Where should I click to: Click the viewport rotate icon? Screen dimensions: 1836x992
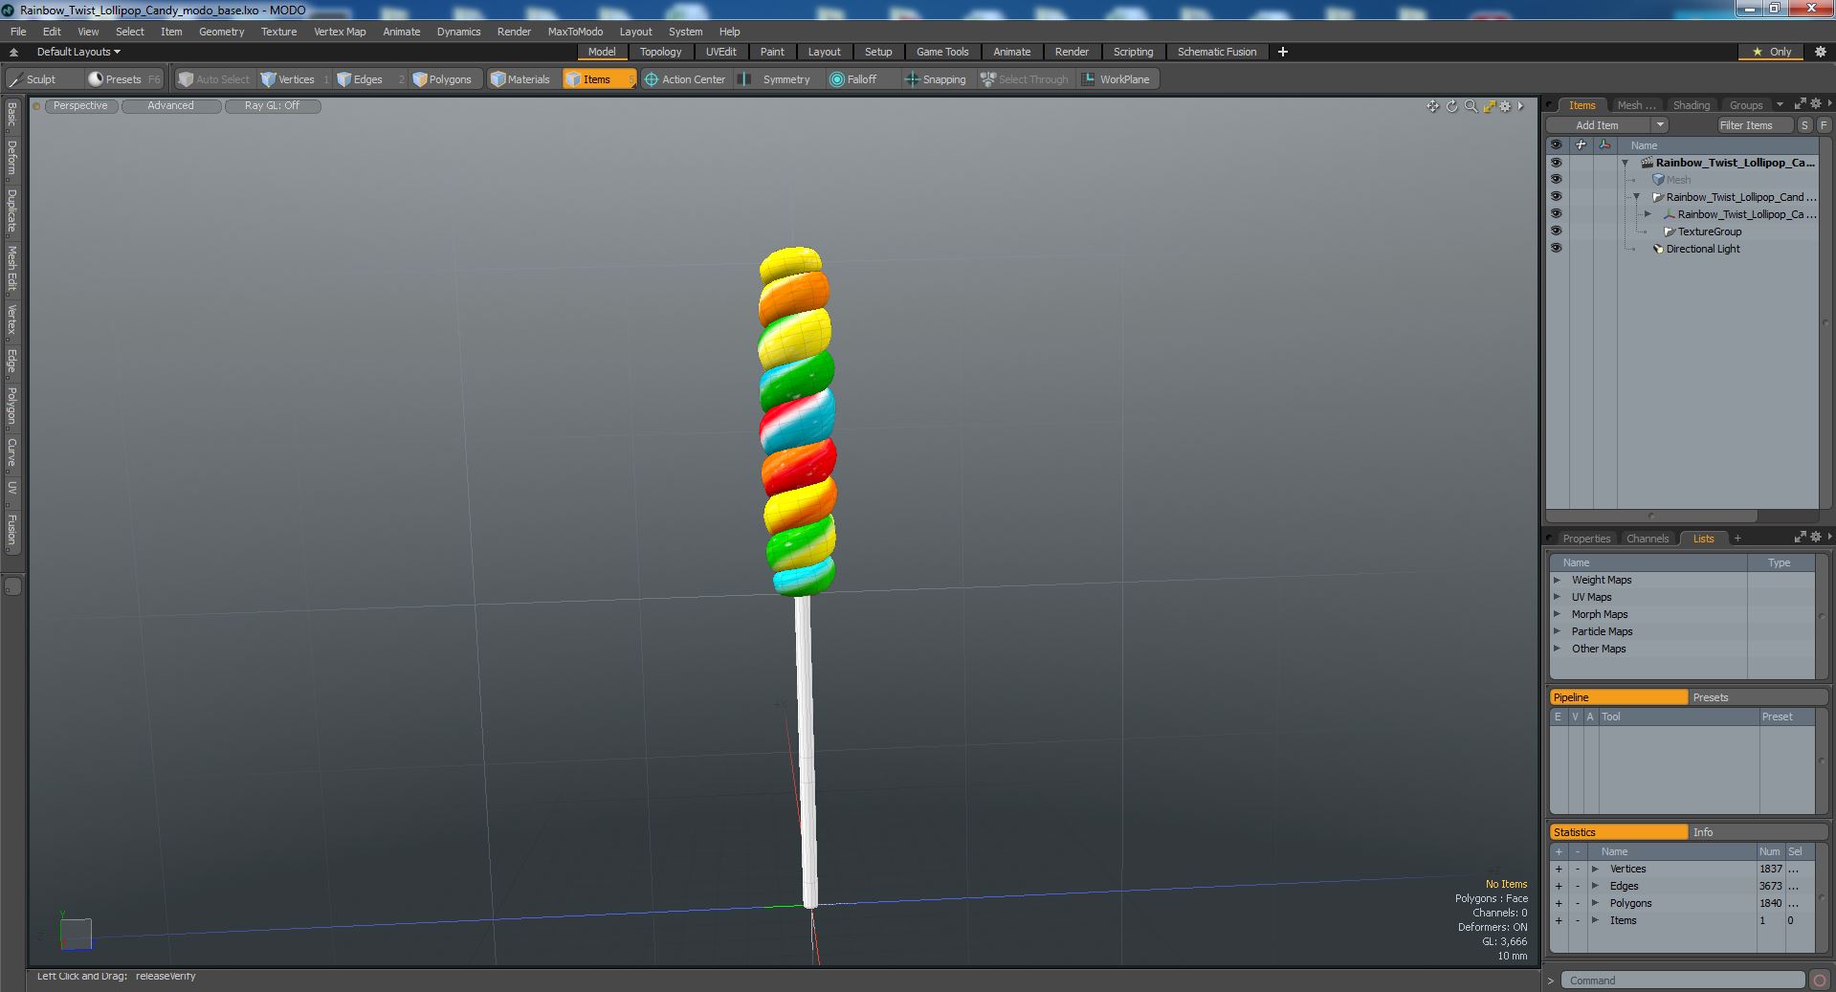1451,106
